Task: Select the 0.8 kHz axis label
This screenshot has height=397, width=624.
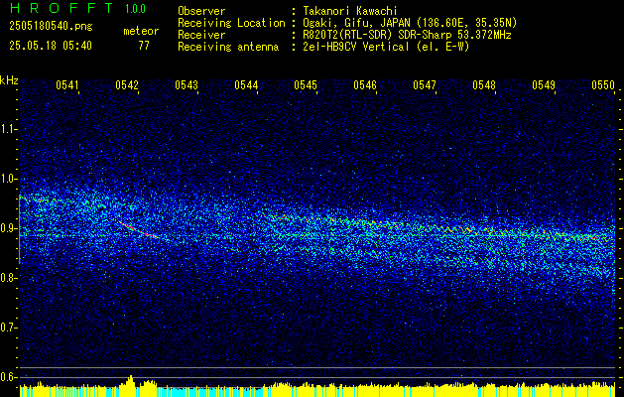Action: point(9,278)
